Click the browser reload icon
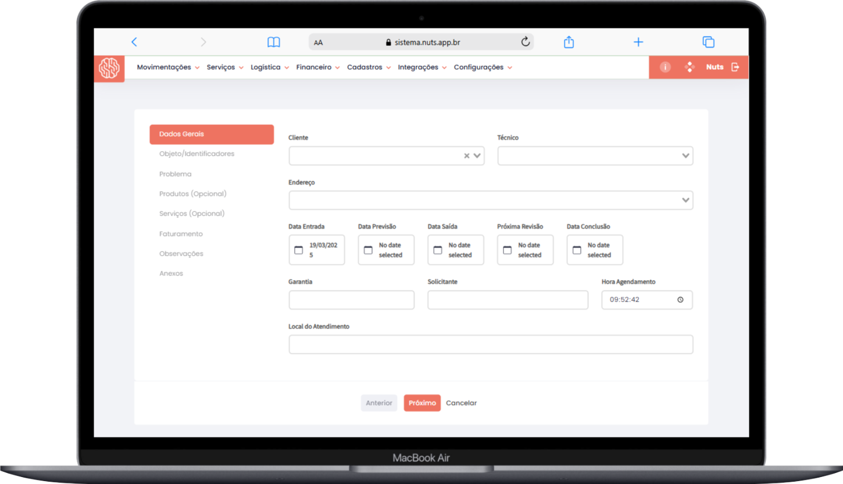Image resolution: width=843 pixels, height=484 pixels. (526, 42)
